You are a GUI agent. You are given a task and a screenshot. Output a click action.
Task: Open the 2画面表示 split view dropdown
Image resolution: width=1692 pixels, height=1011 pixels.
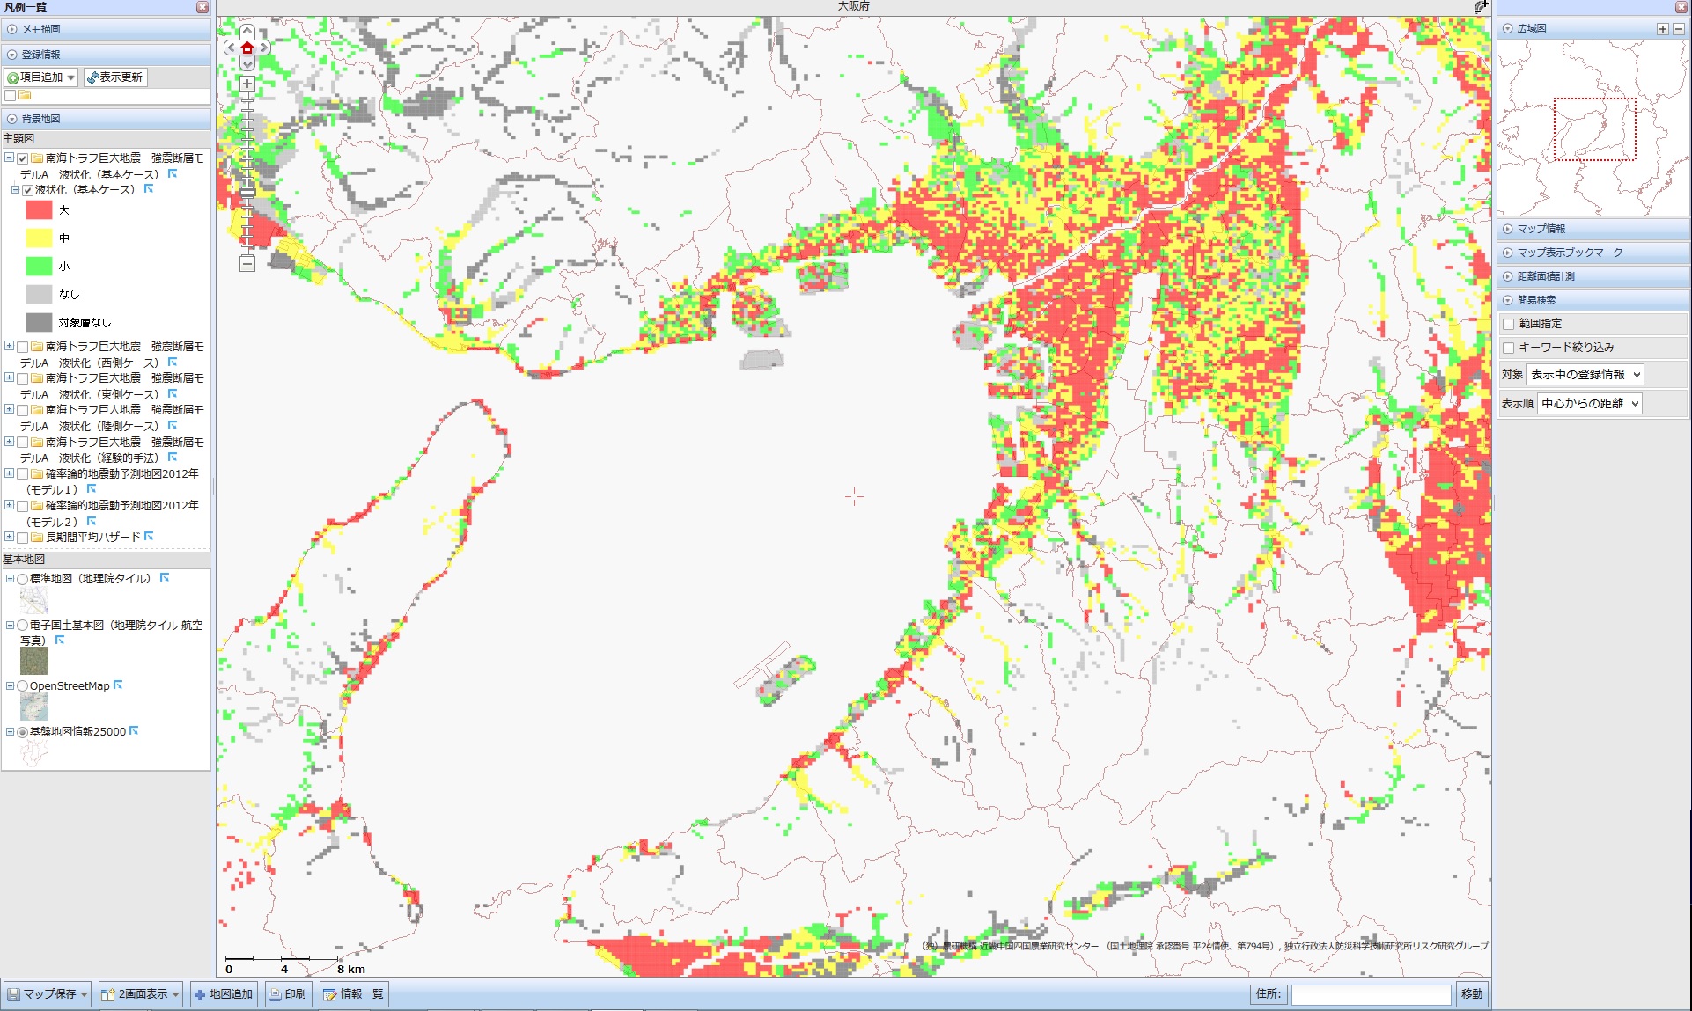[x=141, y=994]
